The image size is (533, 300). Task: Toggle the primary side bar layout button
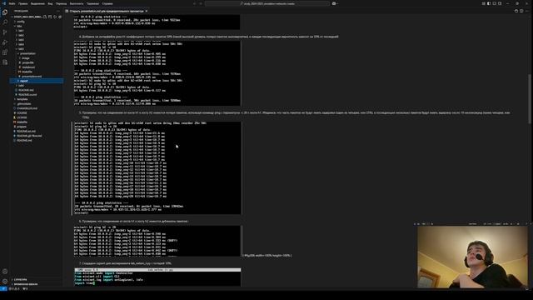tap(489, 3)
